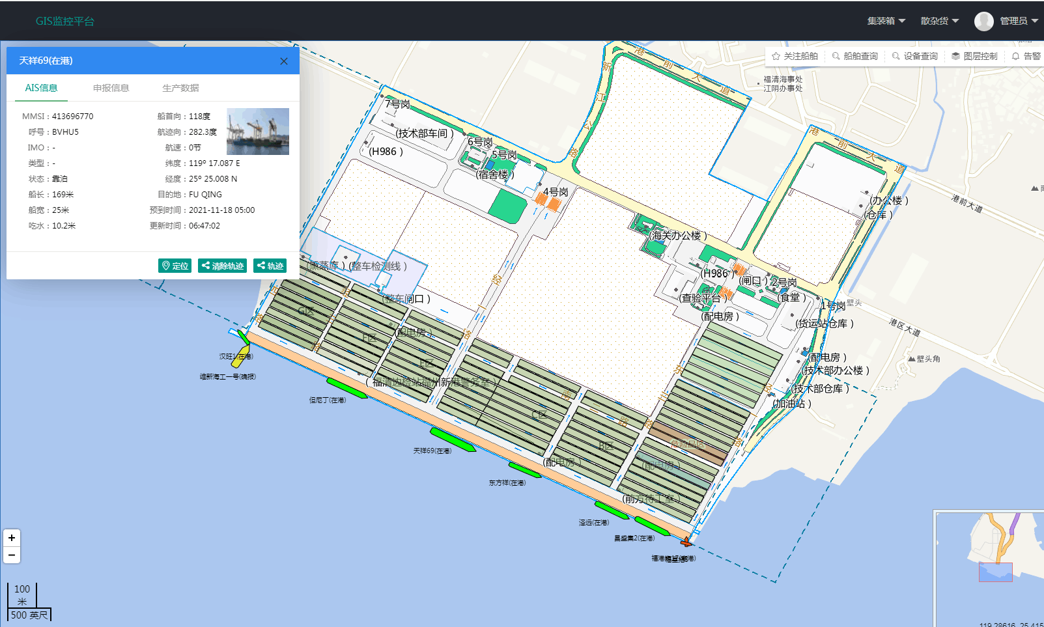
Task: Open 图层控制 layer control tool
Action: pyautogui.click(x=974, y=56)
